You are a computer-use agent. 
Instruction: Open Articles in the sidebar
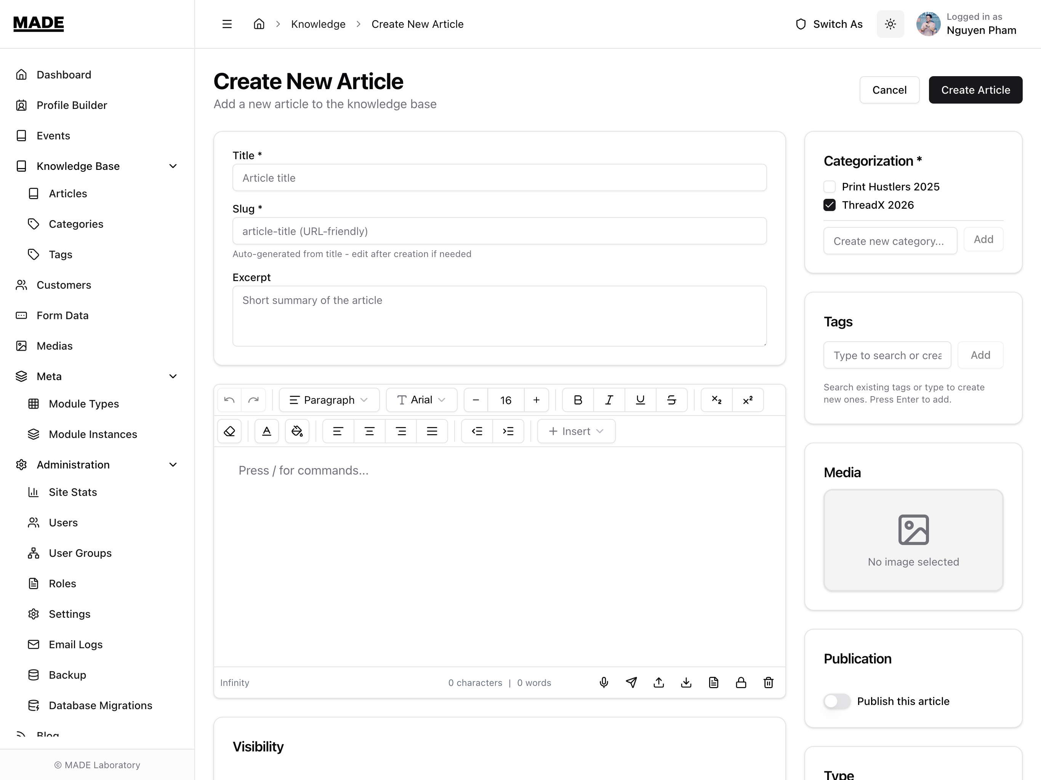pyautogui.click(x=68, y=193)
